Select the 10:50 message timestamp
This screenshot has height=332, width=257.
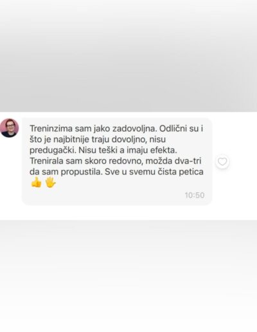pyautogui.click(x=195, y=195)
